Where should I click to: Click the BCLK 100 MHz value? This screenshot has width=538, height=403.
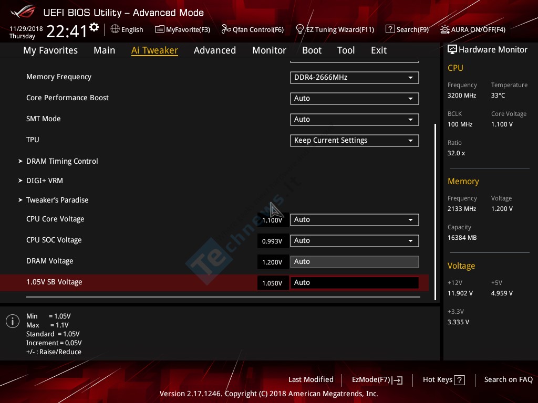pos(460,124)
